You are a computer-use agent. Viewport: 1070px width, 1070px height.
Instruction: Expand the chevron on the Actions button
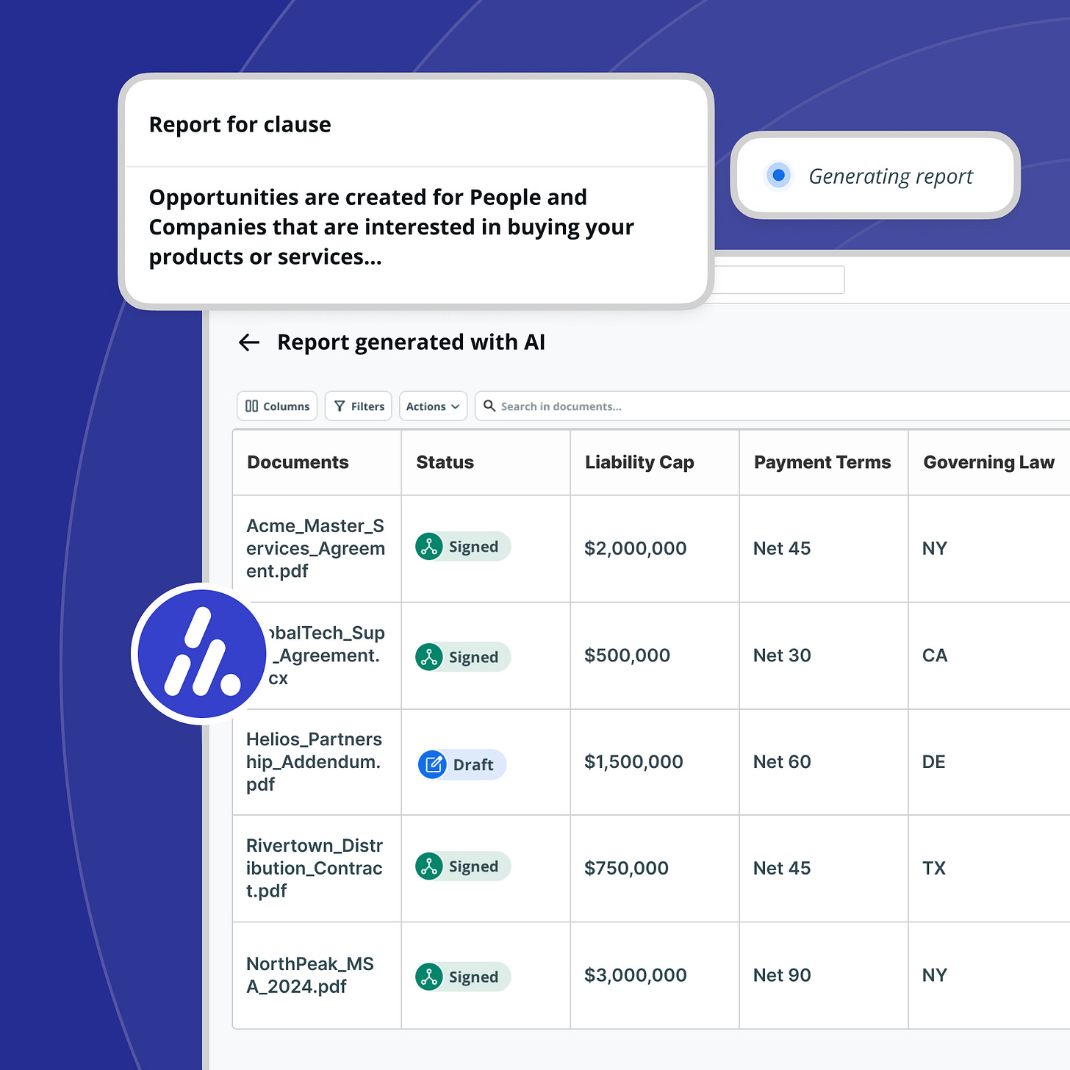[x=456, y=406]
